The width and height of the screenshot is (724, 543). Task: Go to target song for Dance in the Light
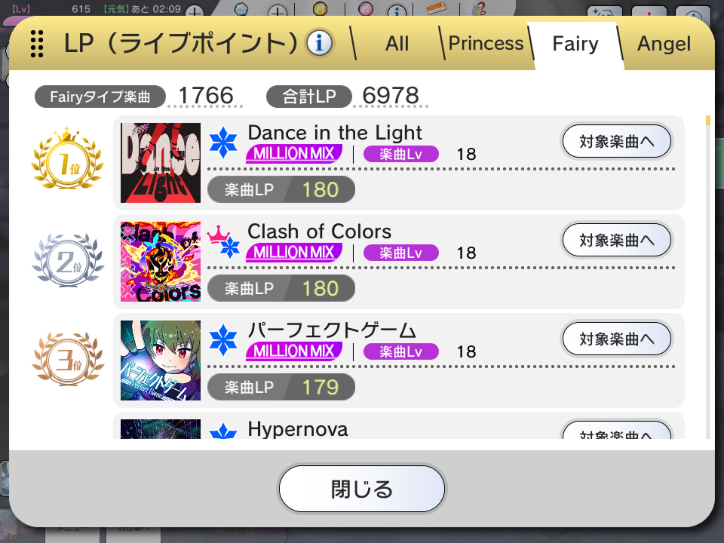pos(617,141)
